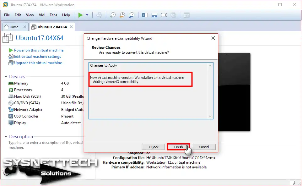Click the Back button in wizard

153,147
